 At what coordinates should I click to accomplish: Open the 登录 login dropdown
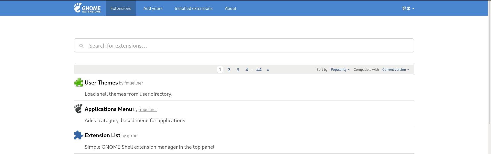[x=408, y=8]
